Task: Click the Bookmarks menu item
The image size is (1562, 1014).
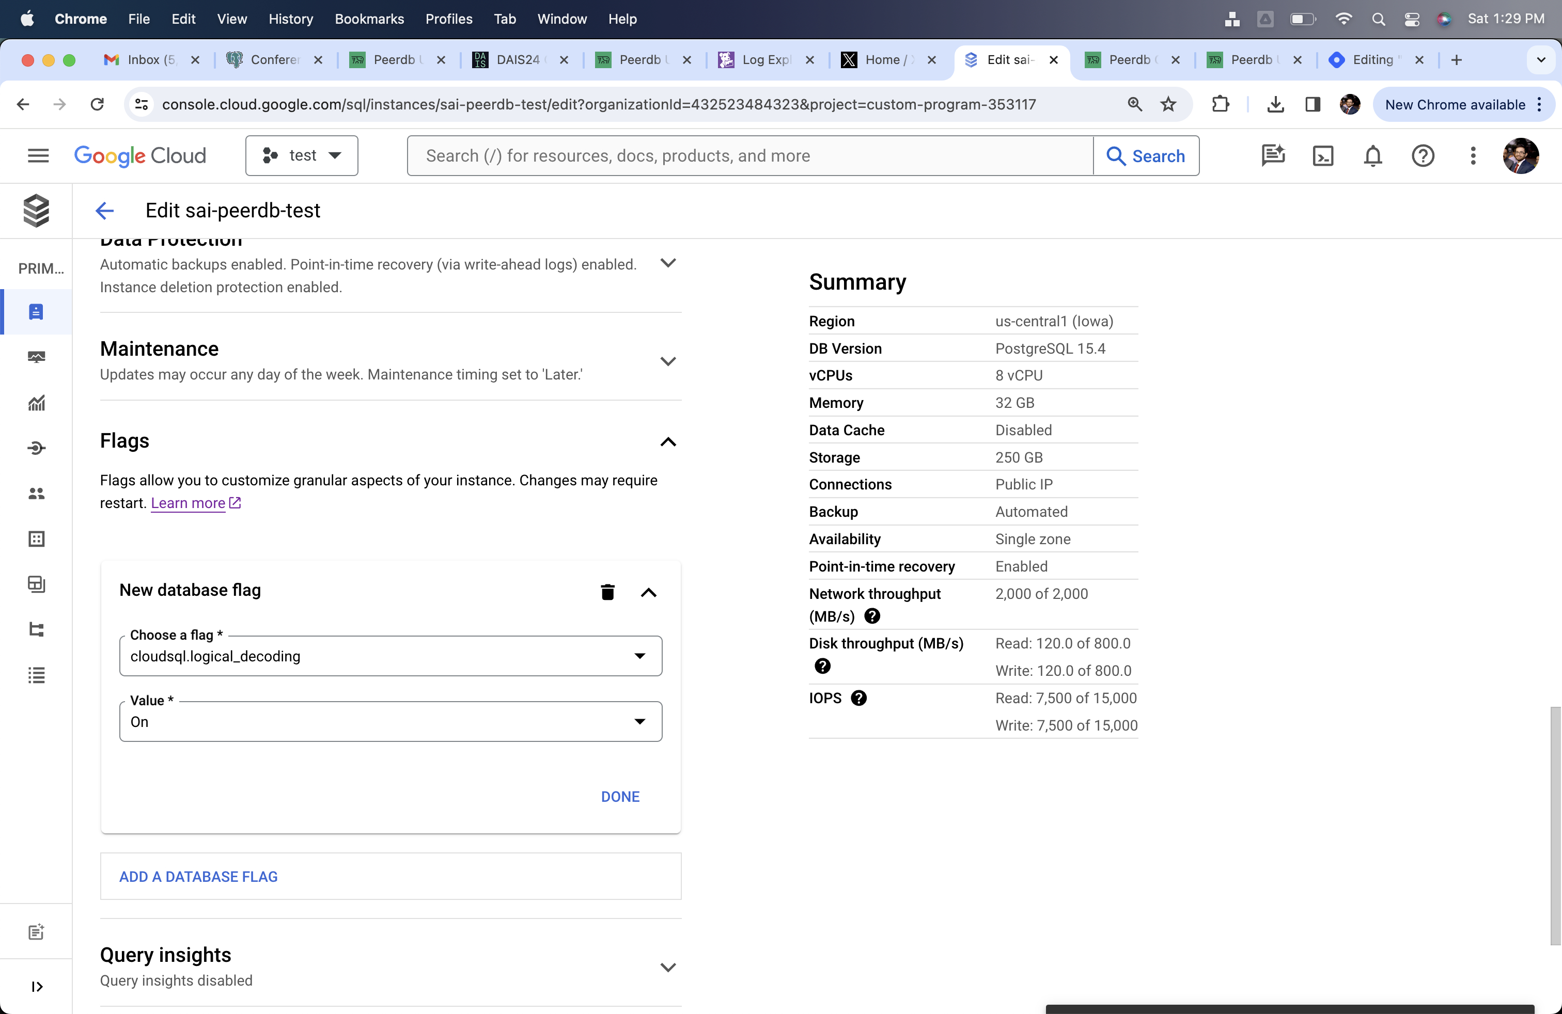Action: (369, 18)
